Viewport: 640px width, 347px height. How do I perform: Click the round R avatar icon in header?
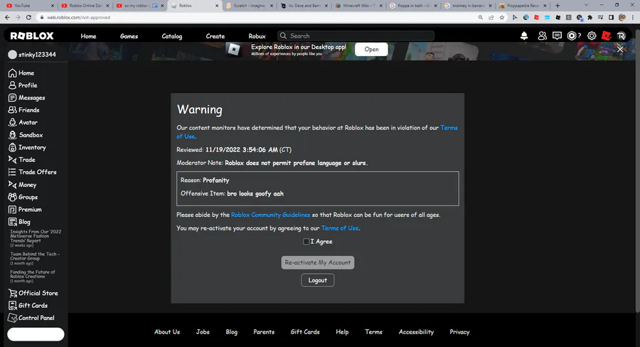tap(622, 36)
